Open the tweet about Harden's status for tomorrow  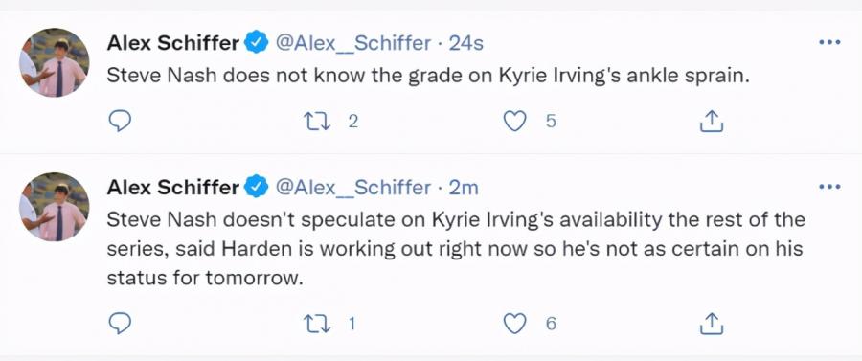[x=456, y=249]
